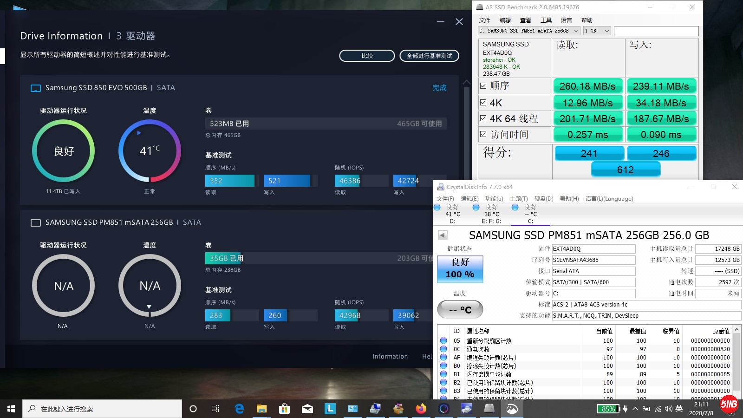Search using the taskbar search box

click(x=102, y=409)
